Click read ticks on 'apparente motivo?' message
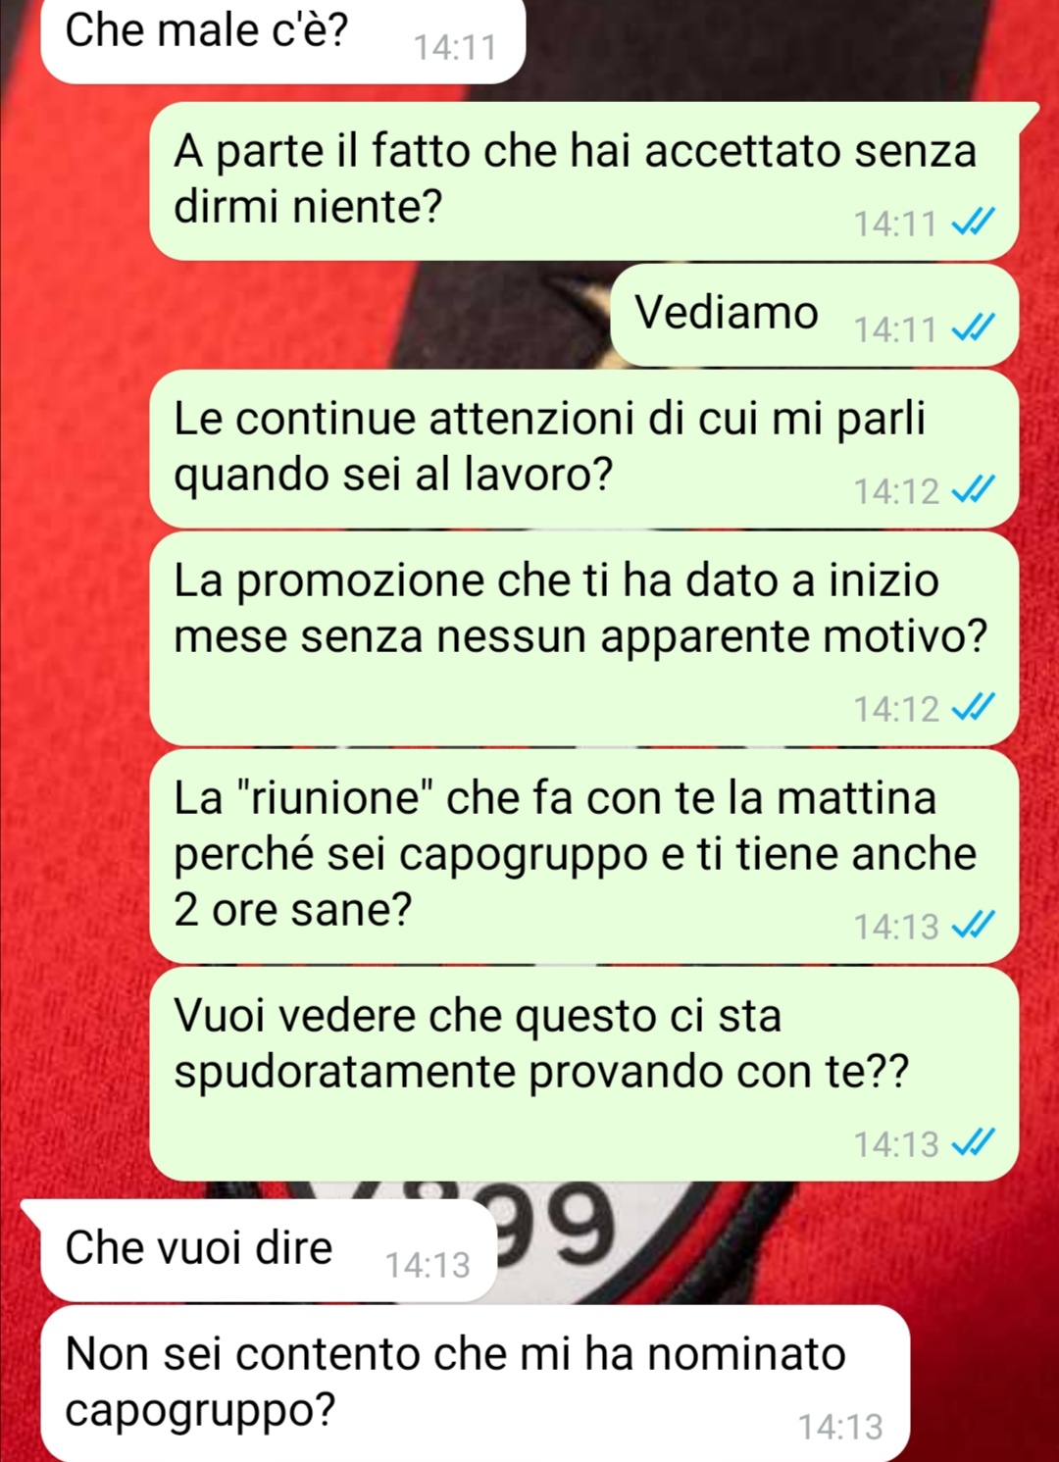Viewport: 1059px width, 1462px height. [x=974, y=708]
